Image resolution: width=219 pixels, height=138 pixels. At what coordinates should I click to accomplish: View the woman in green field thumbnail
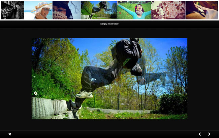[x=134, y=10]
